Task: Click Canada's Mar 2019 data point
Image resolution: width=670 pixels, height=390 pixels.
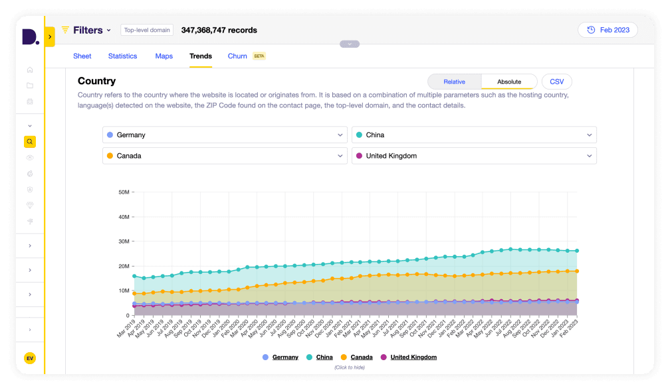Action: coord(134,294)
